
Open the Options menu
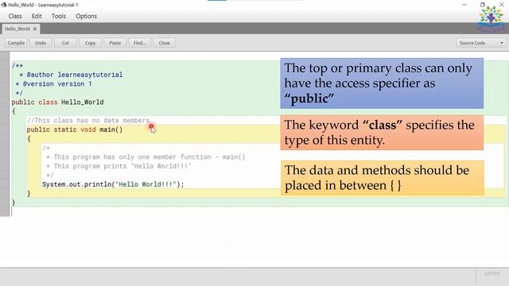(x=86, y=16)
